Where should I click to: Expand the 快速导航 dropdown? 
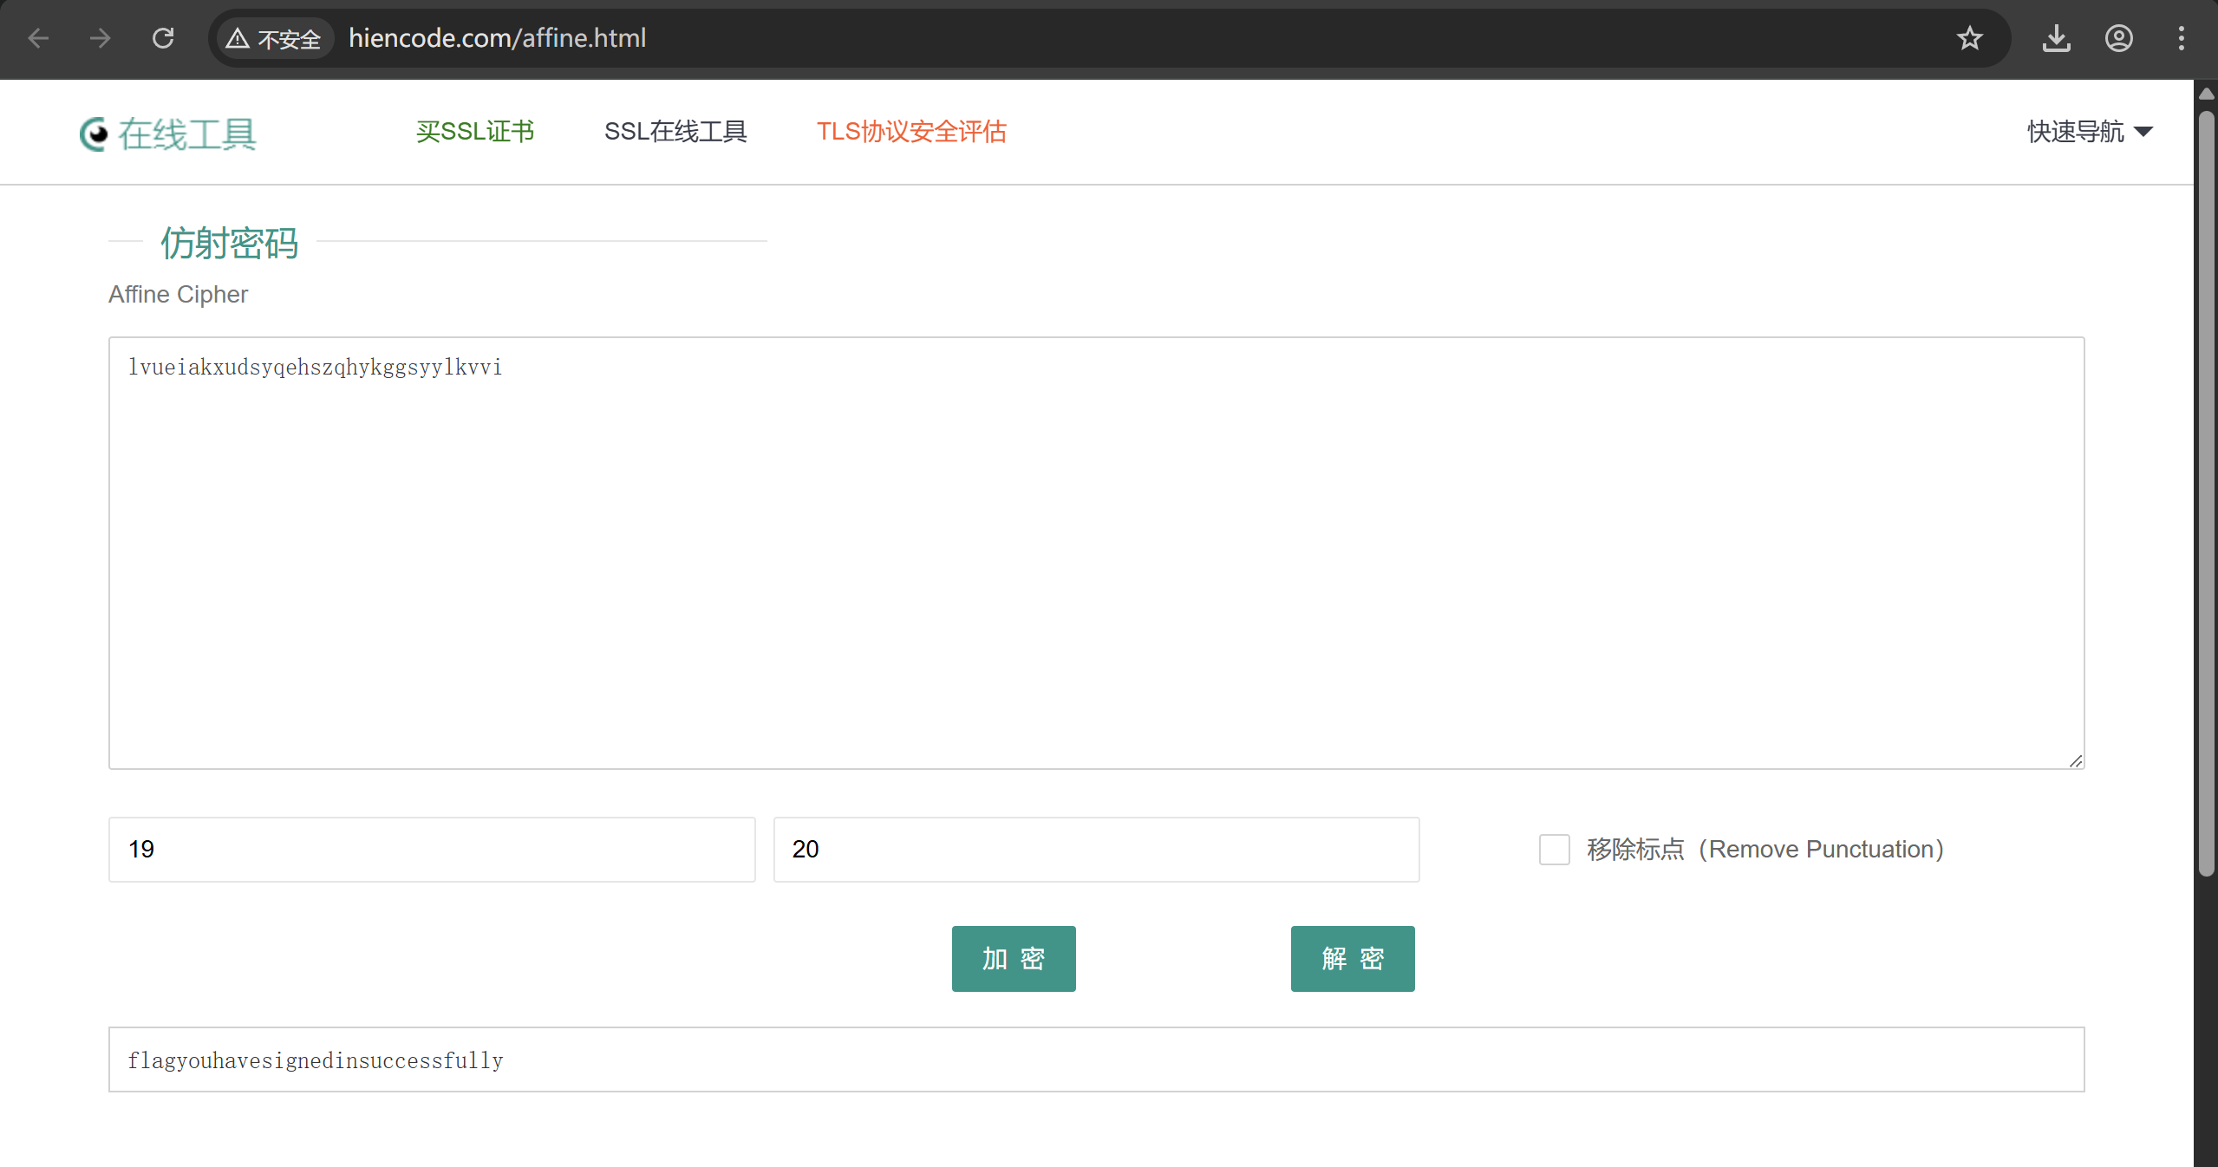tap(2090, 132)
